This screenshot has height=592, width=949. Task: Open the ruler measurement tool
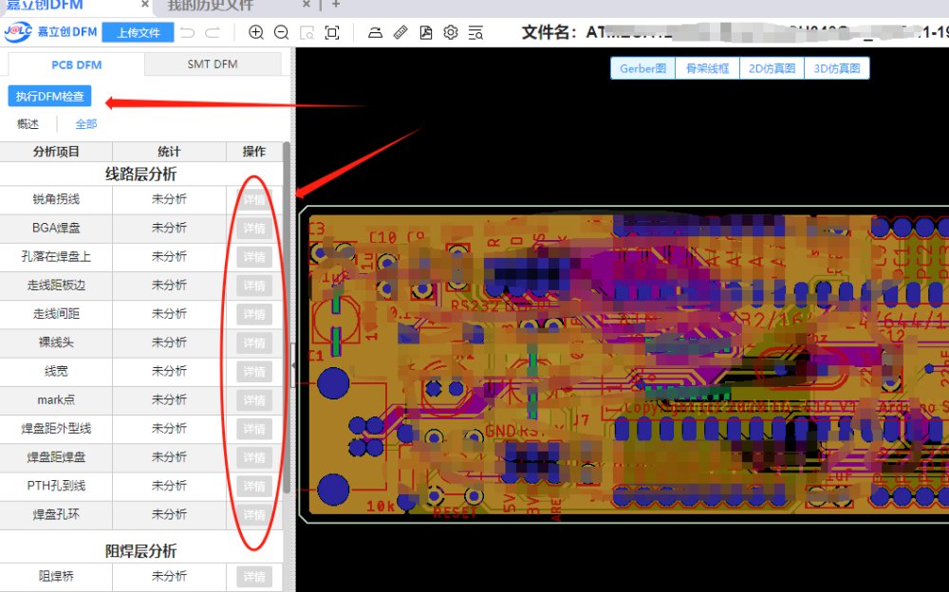(x=400, y=33)
